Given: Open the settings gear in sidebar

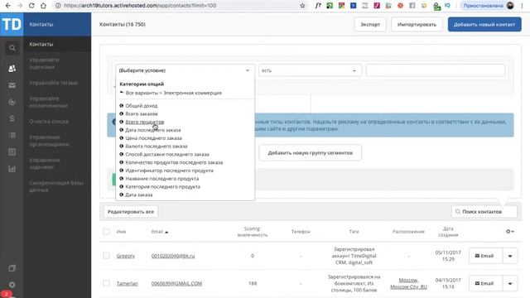Looking at the screenshot, I should pyautogui.click(x=12, y=285).
